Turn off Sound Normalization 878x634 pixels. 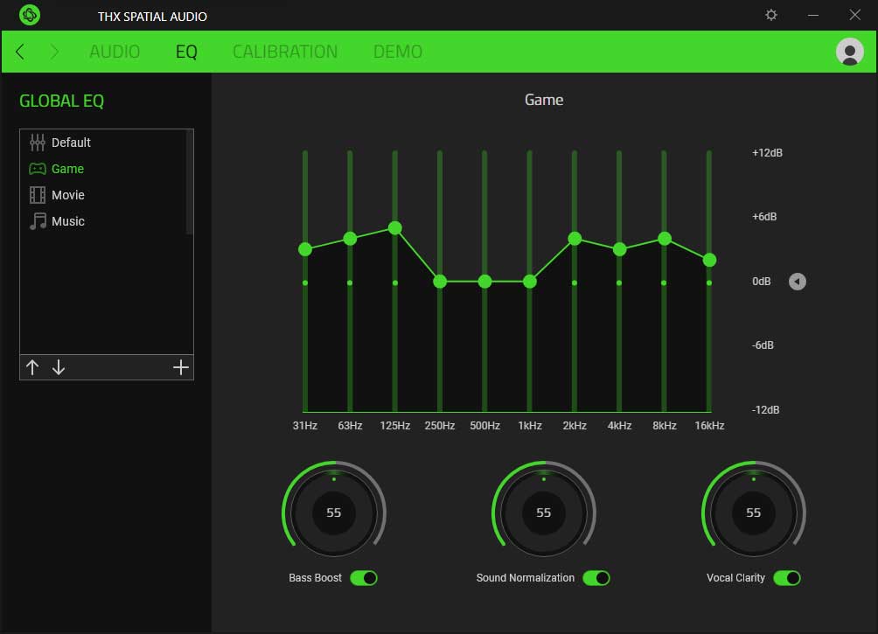click(598, 577)
